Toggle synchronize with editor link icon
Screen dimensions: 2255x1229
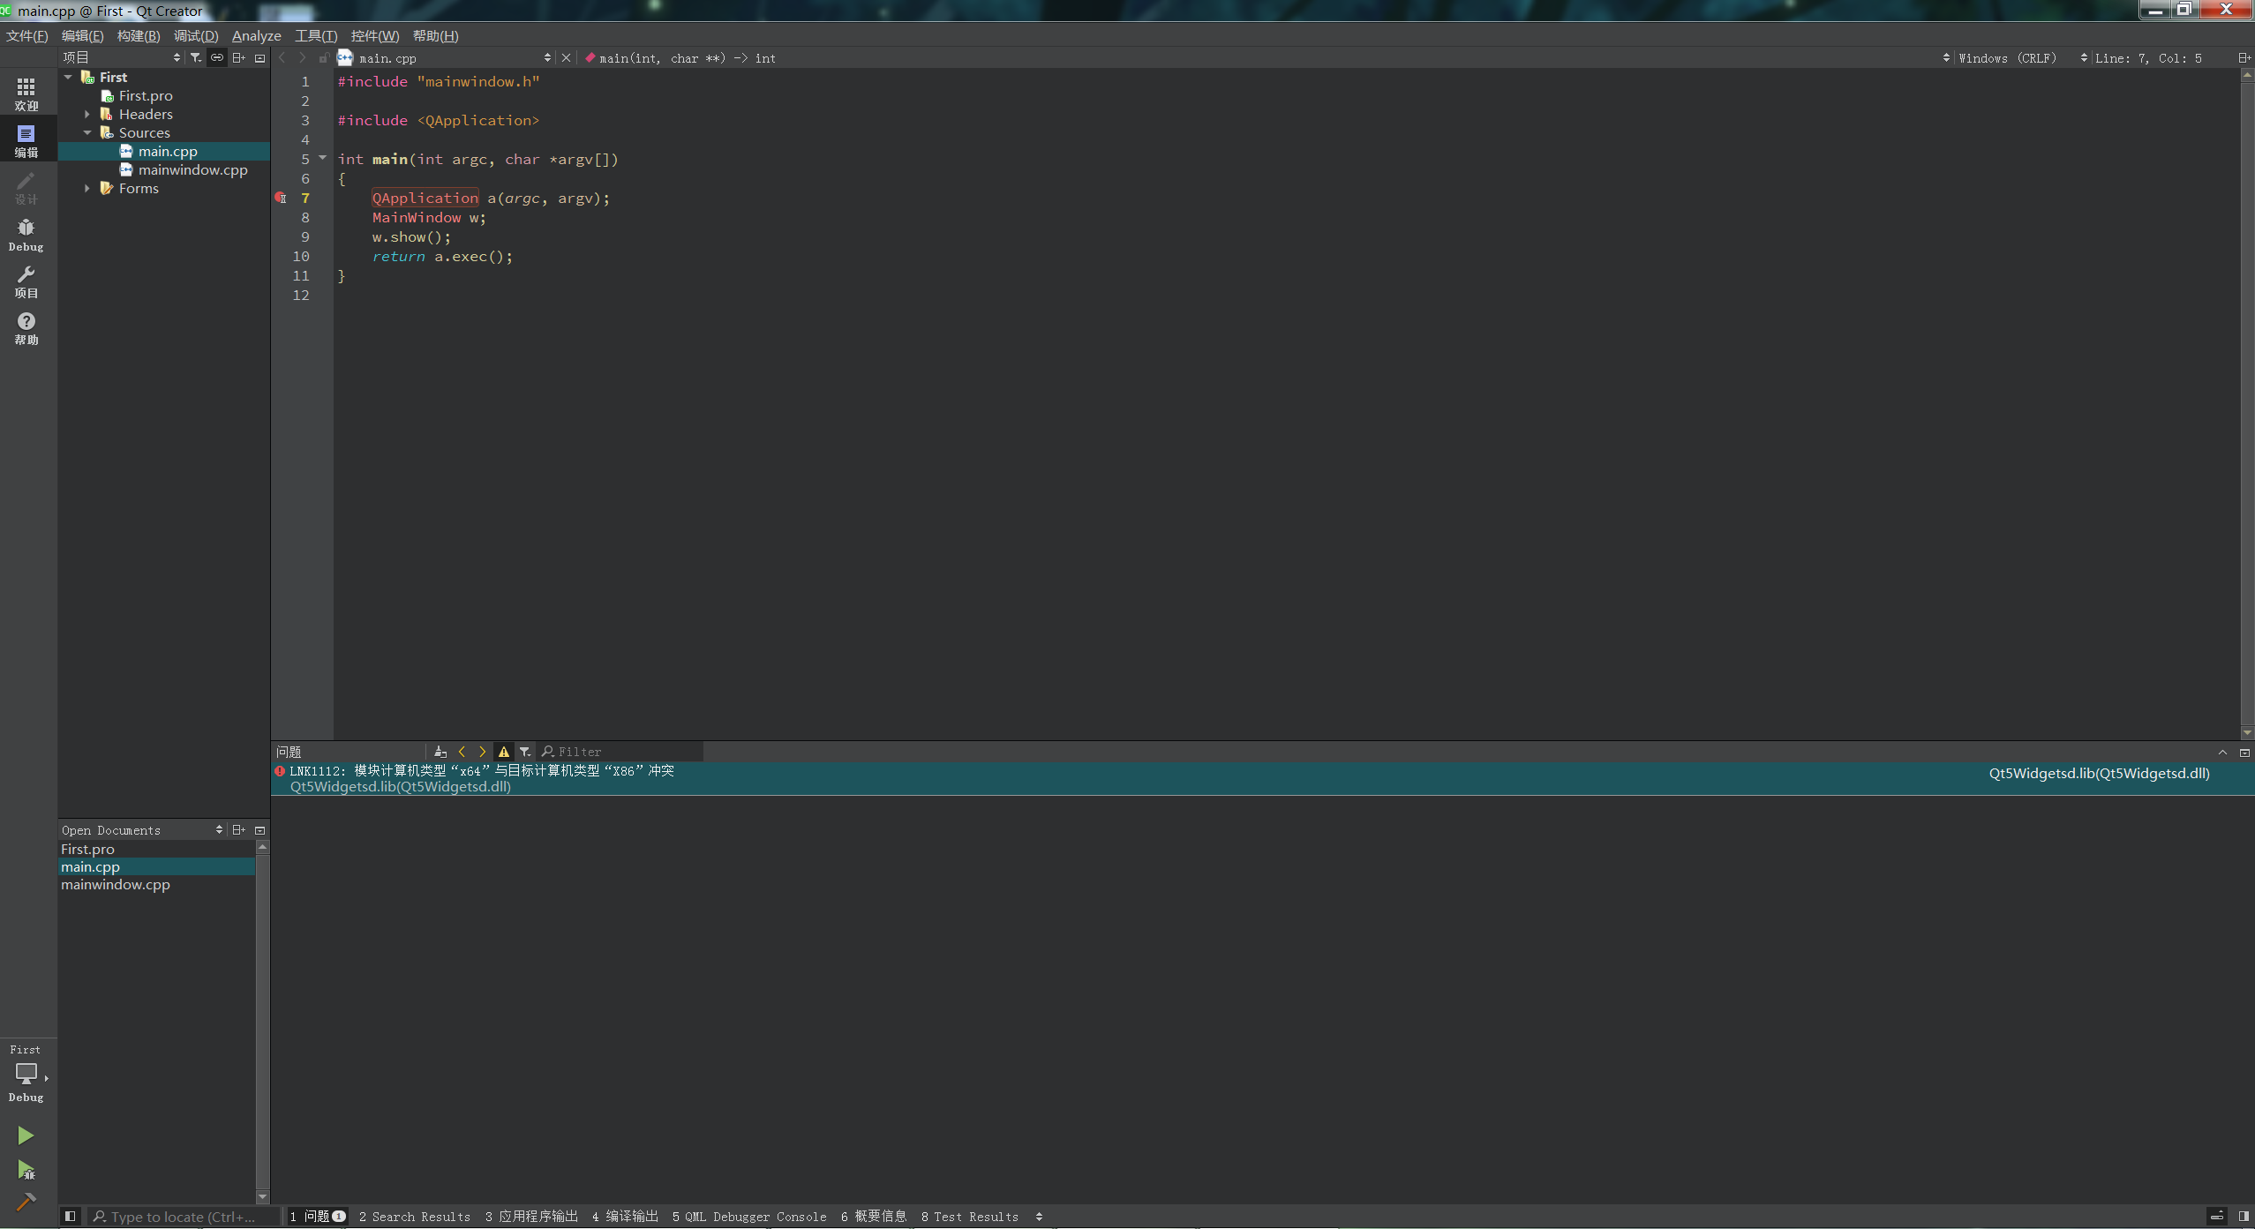pyautogui.click(x=217, y=57)
